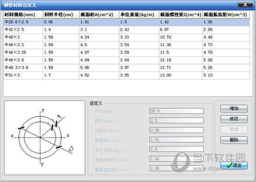Click the 截面抵抗矩W input field showing 1.06

[176, 168]
